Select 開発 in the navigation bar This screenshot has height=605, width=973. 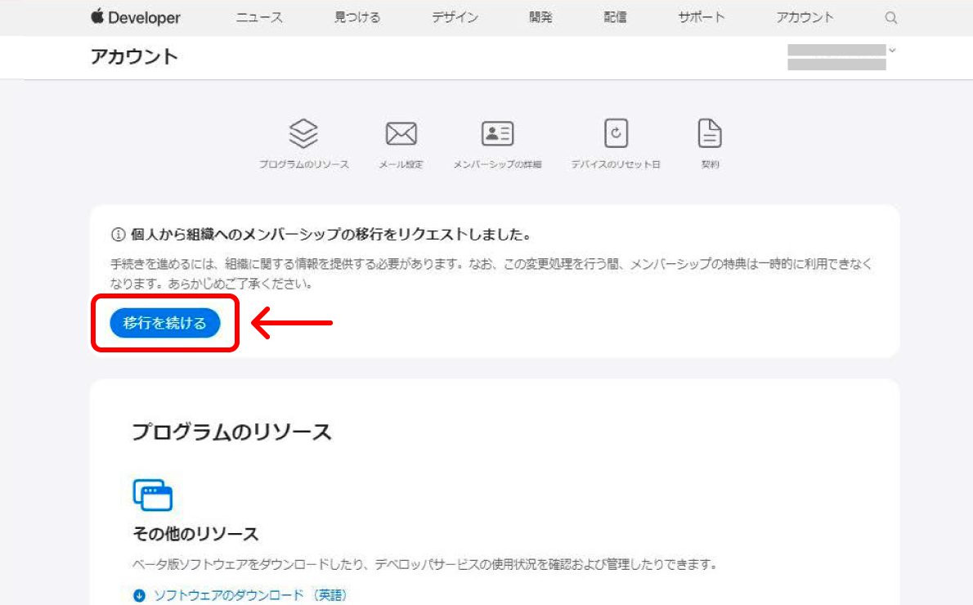[x=540, y=17]
